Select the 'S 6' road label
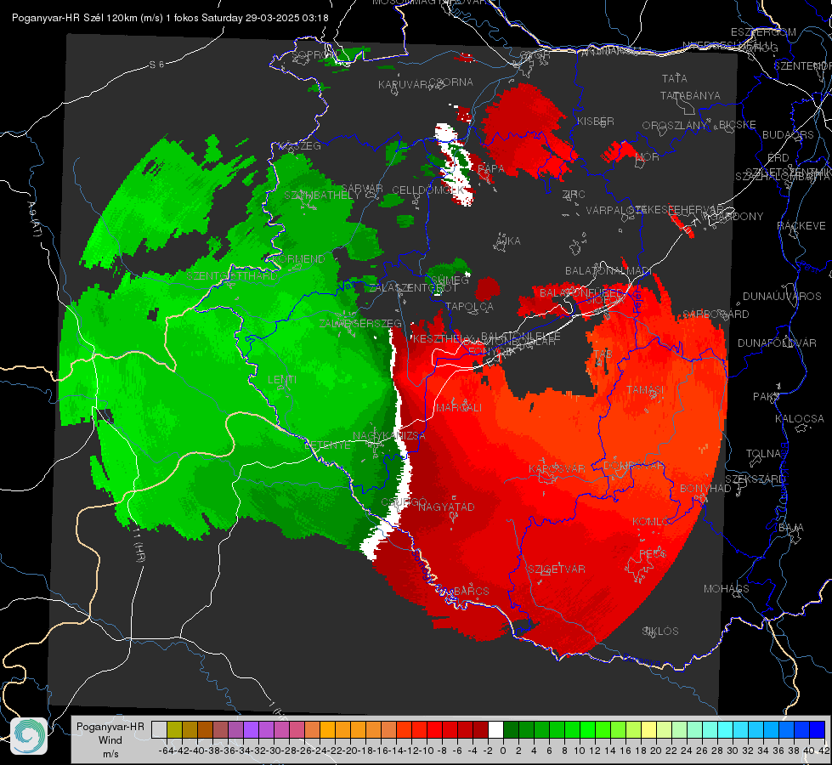 coord(156,65)
